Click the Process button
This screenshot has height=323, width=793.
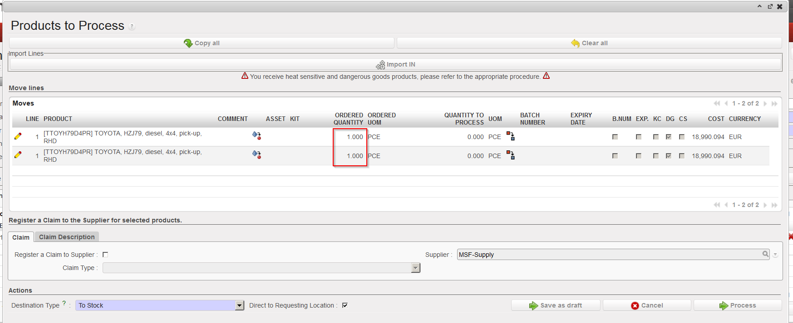tap(738, 305)
